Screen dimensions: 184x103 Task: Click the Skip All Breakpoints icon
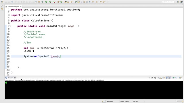point(12,2)
